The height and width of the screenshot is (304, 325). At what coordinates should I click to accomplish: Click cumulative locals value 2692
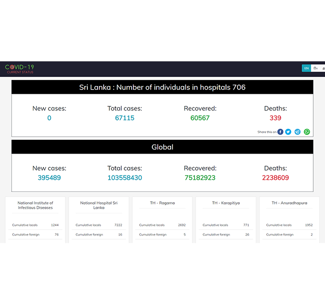182,225
